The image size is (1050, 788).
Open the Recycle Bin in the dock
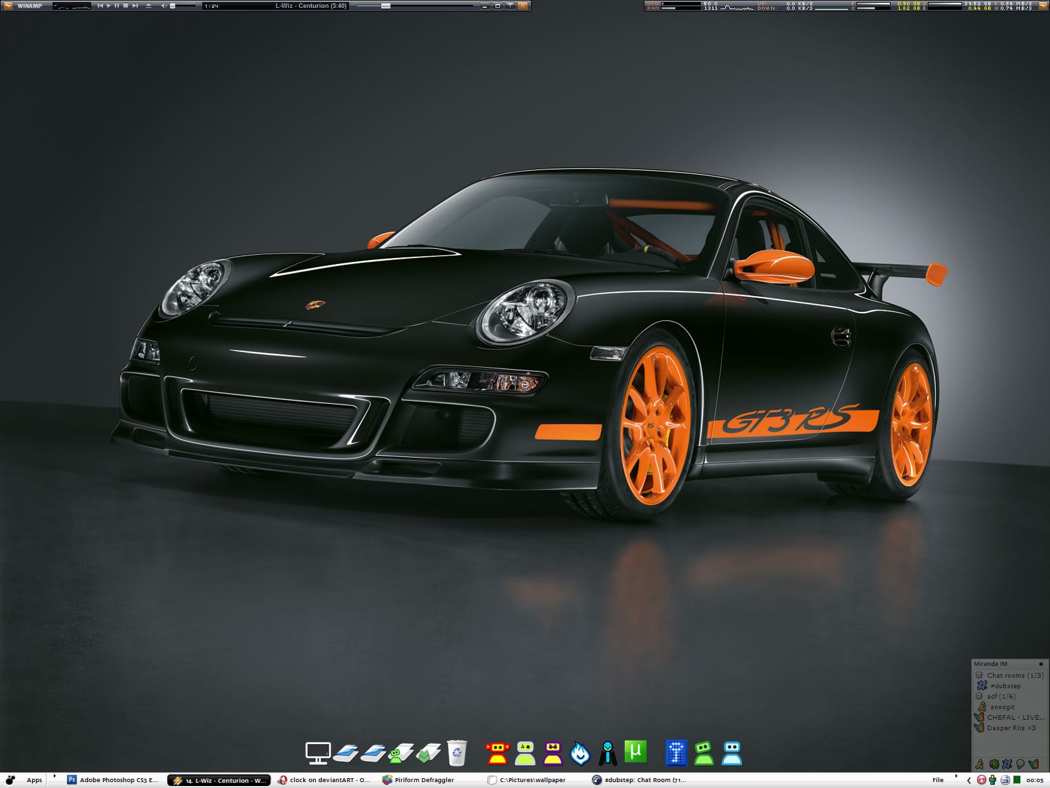click(457, 753)
